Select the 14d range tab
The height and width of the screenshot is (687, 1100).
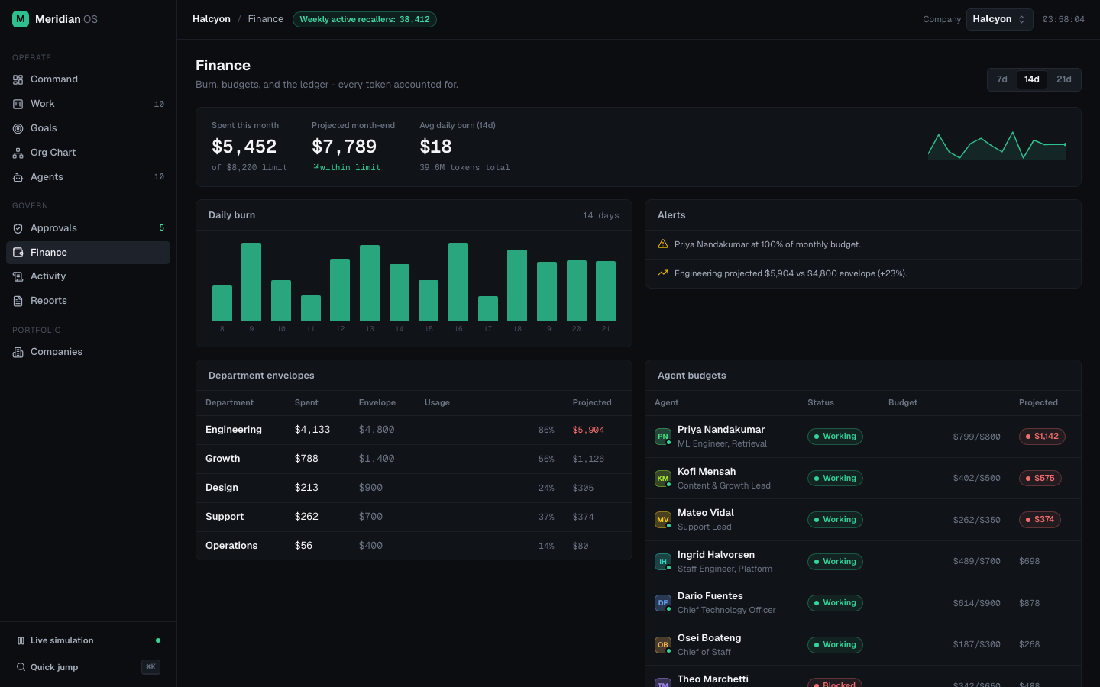click(1031, 79)
